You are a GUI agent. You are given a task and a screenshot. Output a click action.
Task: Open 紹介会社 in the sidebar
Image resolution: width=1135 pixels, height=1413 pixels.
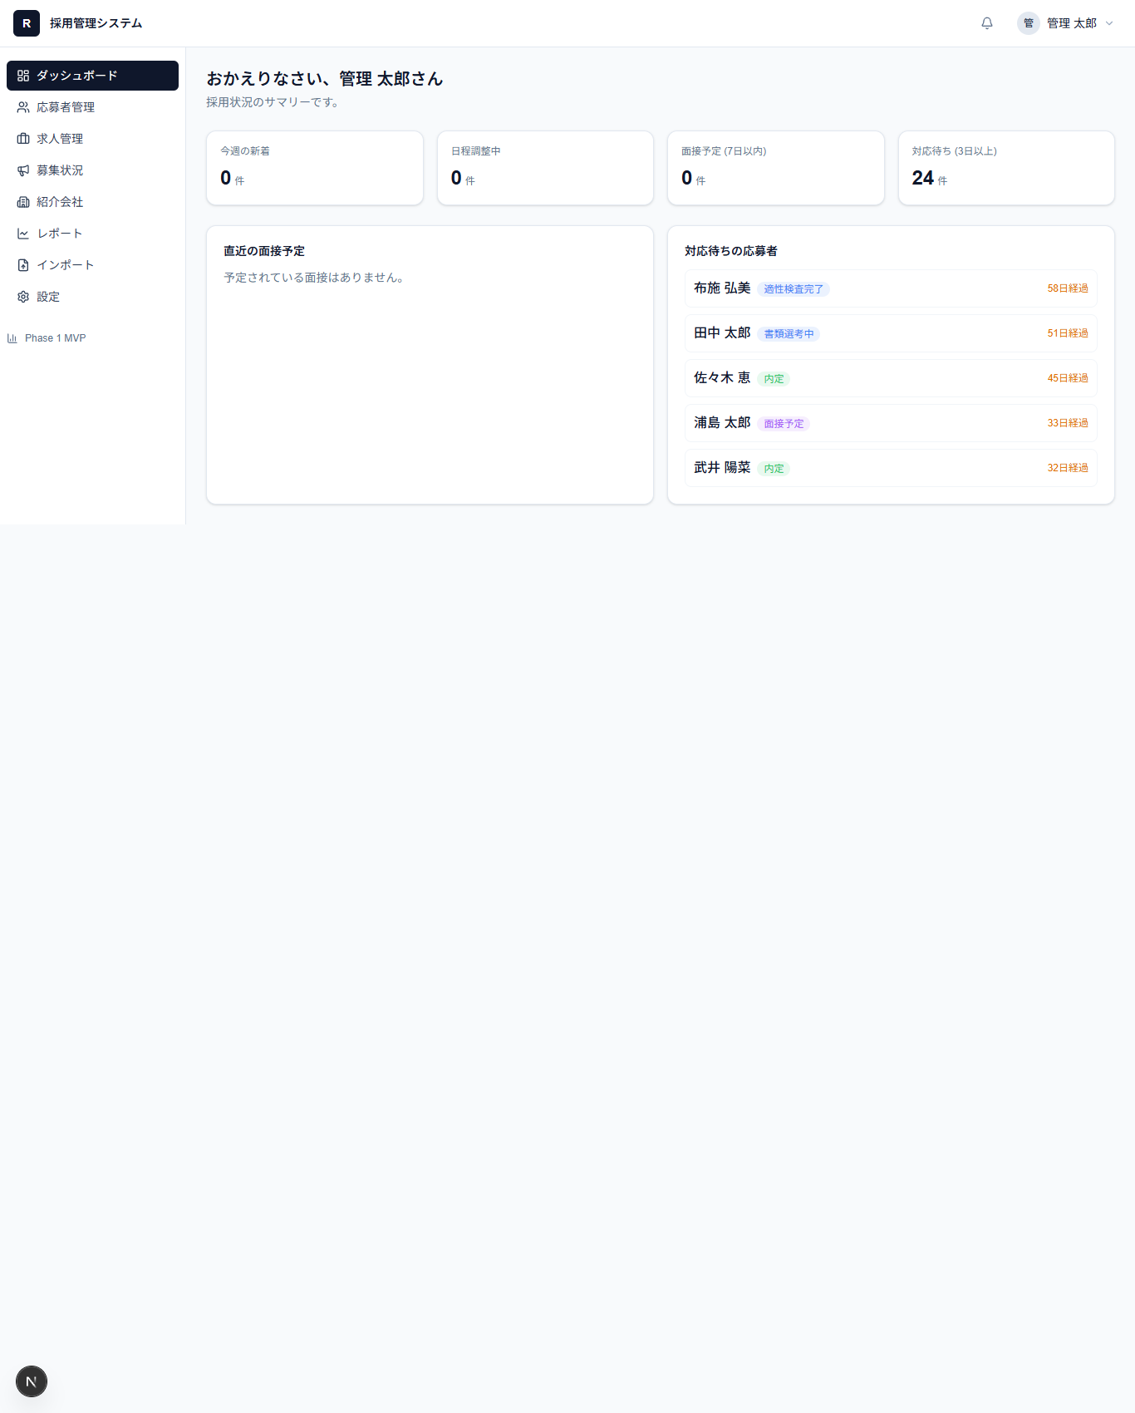pos(92,202)
